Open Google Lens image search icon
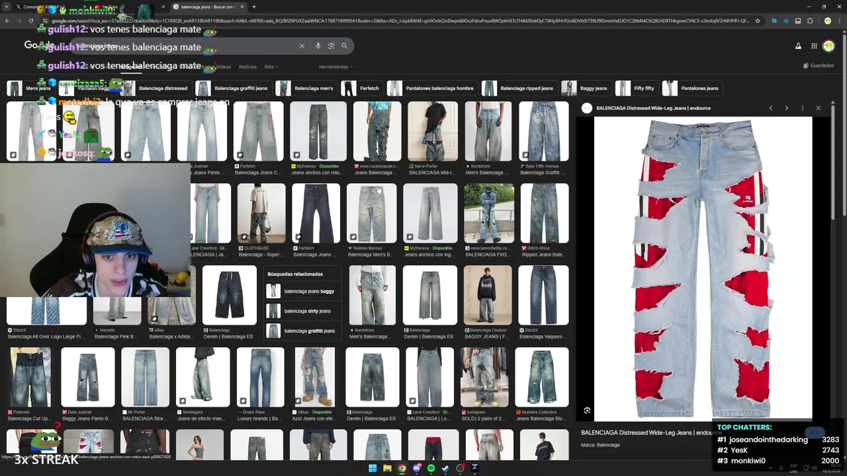Image resolution: width=847 pixels, height=476 pixels. (x=332, y=46)
